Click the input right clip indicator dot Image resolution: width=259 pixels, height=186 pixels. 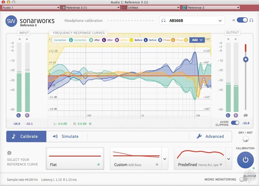pyautogui.click(x=27, y=39)
